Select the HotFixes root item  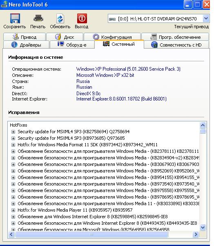[x=18, y=125]
